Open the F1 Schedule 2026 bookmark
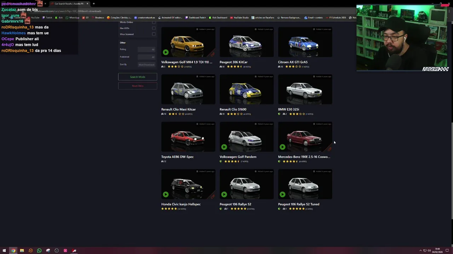Viewport: 453px width, 254px height. [336, 17]
